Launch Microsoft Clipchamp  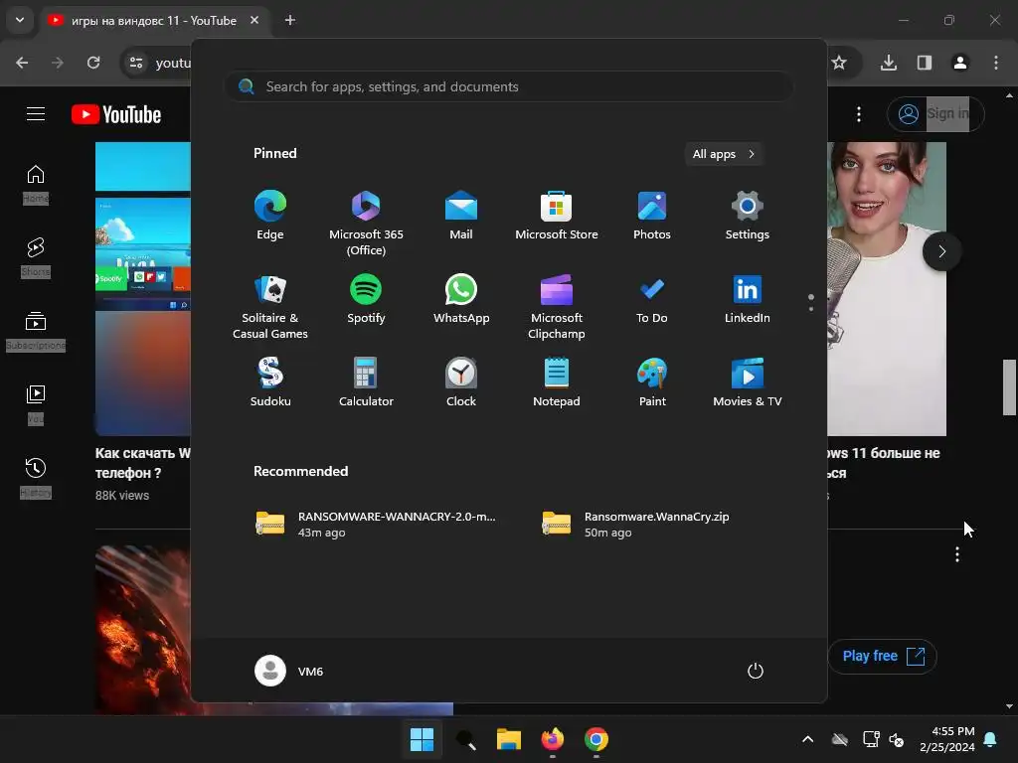pos(557,306)
